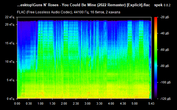Click the 20 кГц frequency label
The width and height of the screenshot is (177, 110).
pos(10,24)
